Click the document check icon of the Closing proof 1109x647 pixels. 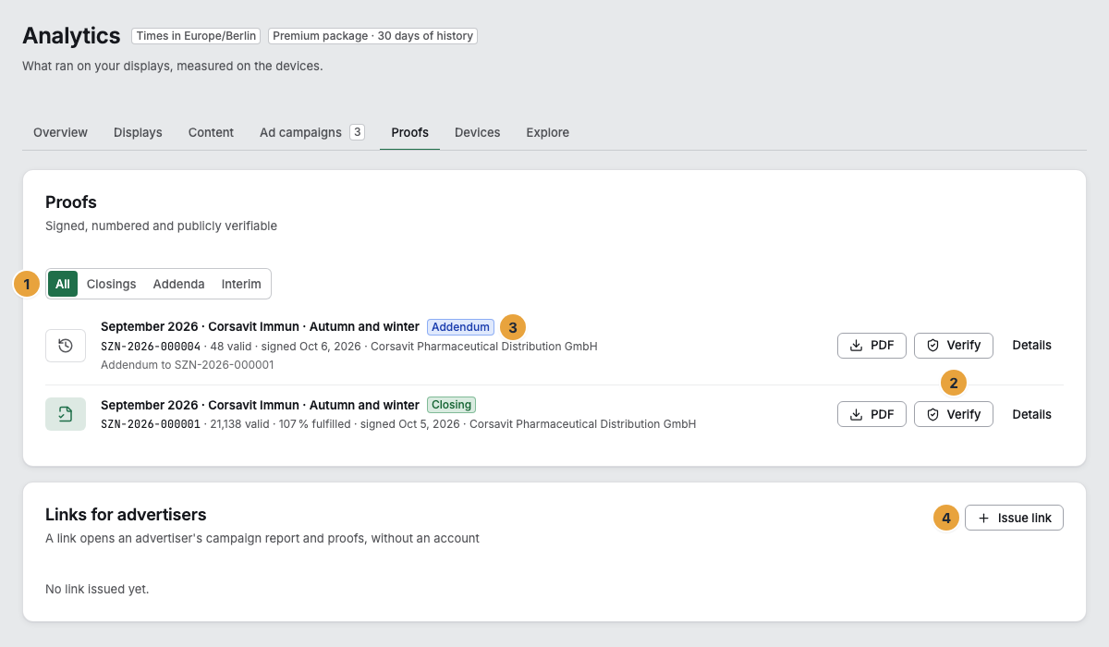[66, 414]
